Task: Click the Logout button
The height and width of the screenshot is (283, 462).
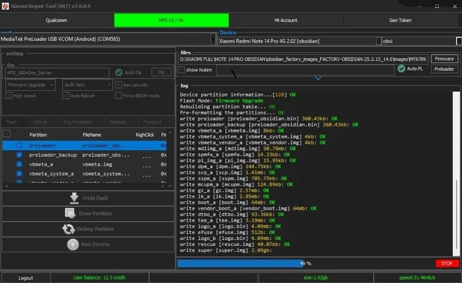Action: tap(26, 278)
